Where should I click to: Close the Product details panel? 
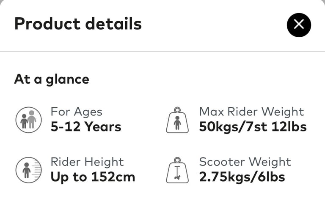click(x=299, y=25)
